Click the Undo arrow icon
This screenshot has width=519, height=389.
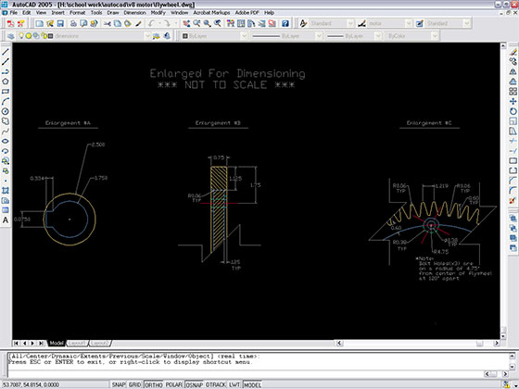[152, 23]
